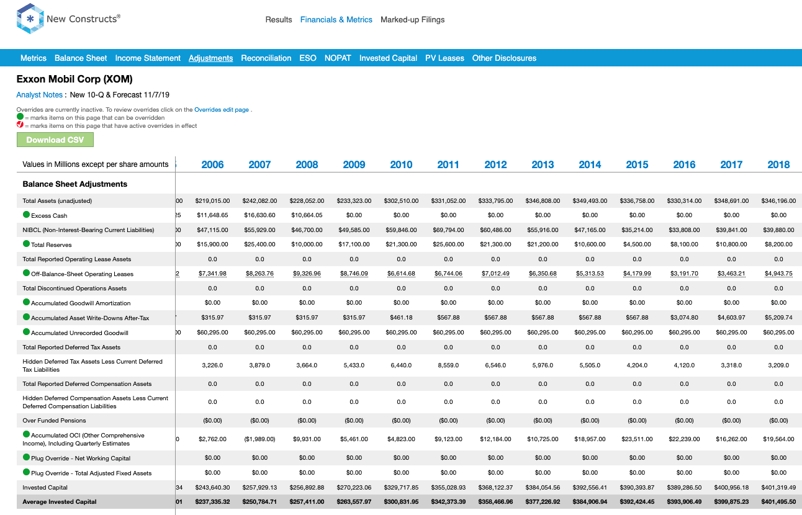Click Off-Balance-Sheet Leases value $8,263.76

[x=259, y=274]
